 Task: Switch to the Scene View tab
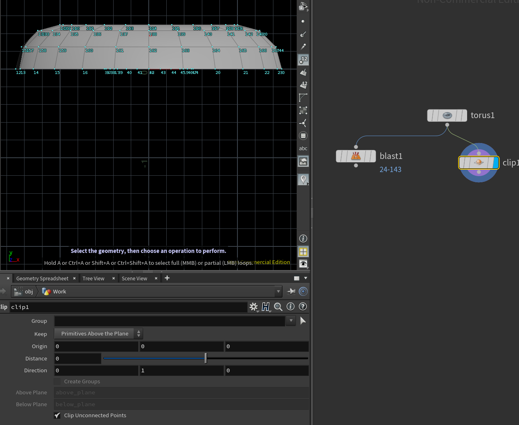coord(134,279)
